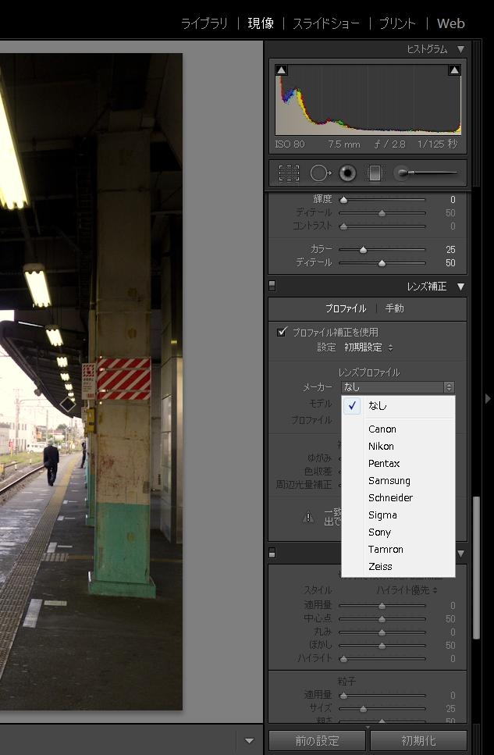Adjust the 丸み slider
This screenshot has height=755, width=494.
point(382,632)
